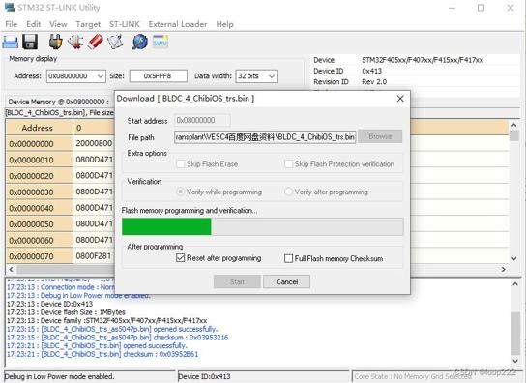This screenshot has width=526, height=383.
Task: Click the flash programming progress bar
Action: [262, 226]
